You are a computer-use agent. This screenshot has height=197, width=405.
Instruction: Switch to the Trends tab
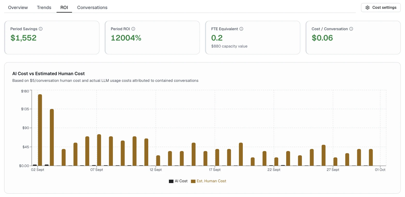coord(44,7)
